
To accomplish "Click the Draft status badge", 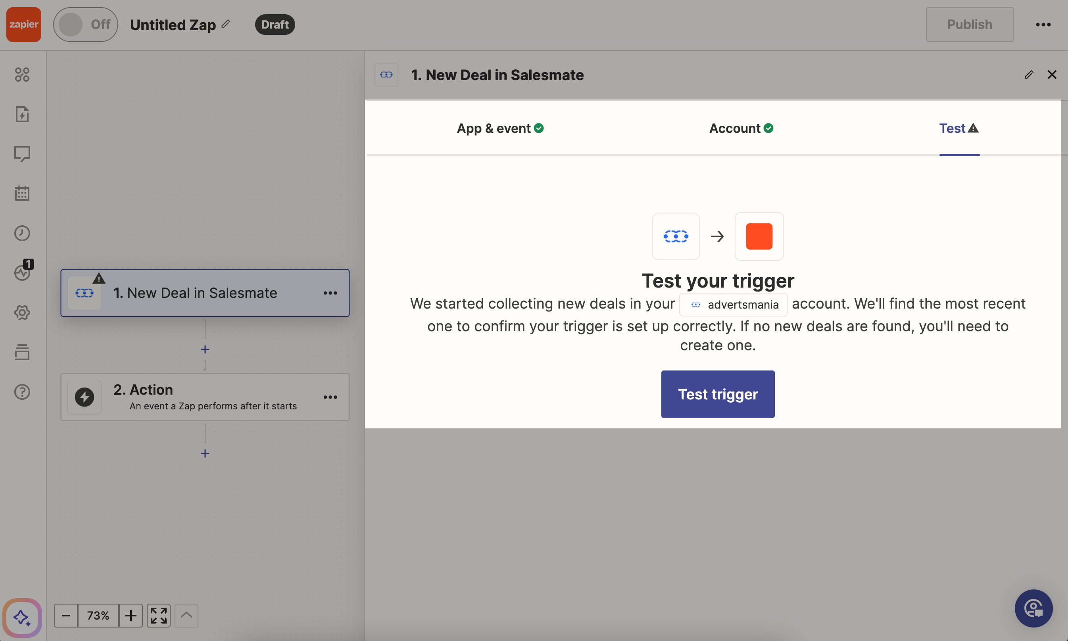I will pos(275,25).
